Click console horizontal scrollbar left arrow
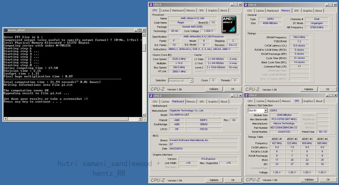This screenshot has width=339, height=185. [6, 119]
